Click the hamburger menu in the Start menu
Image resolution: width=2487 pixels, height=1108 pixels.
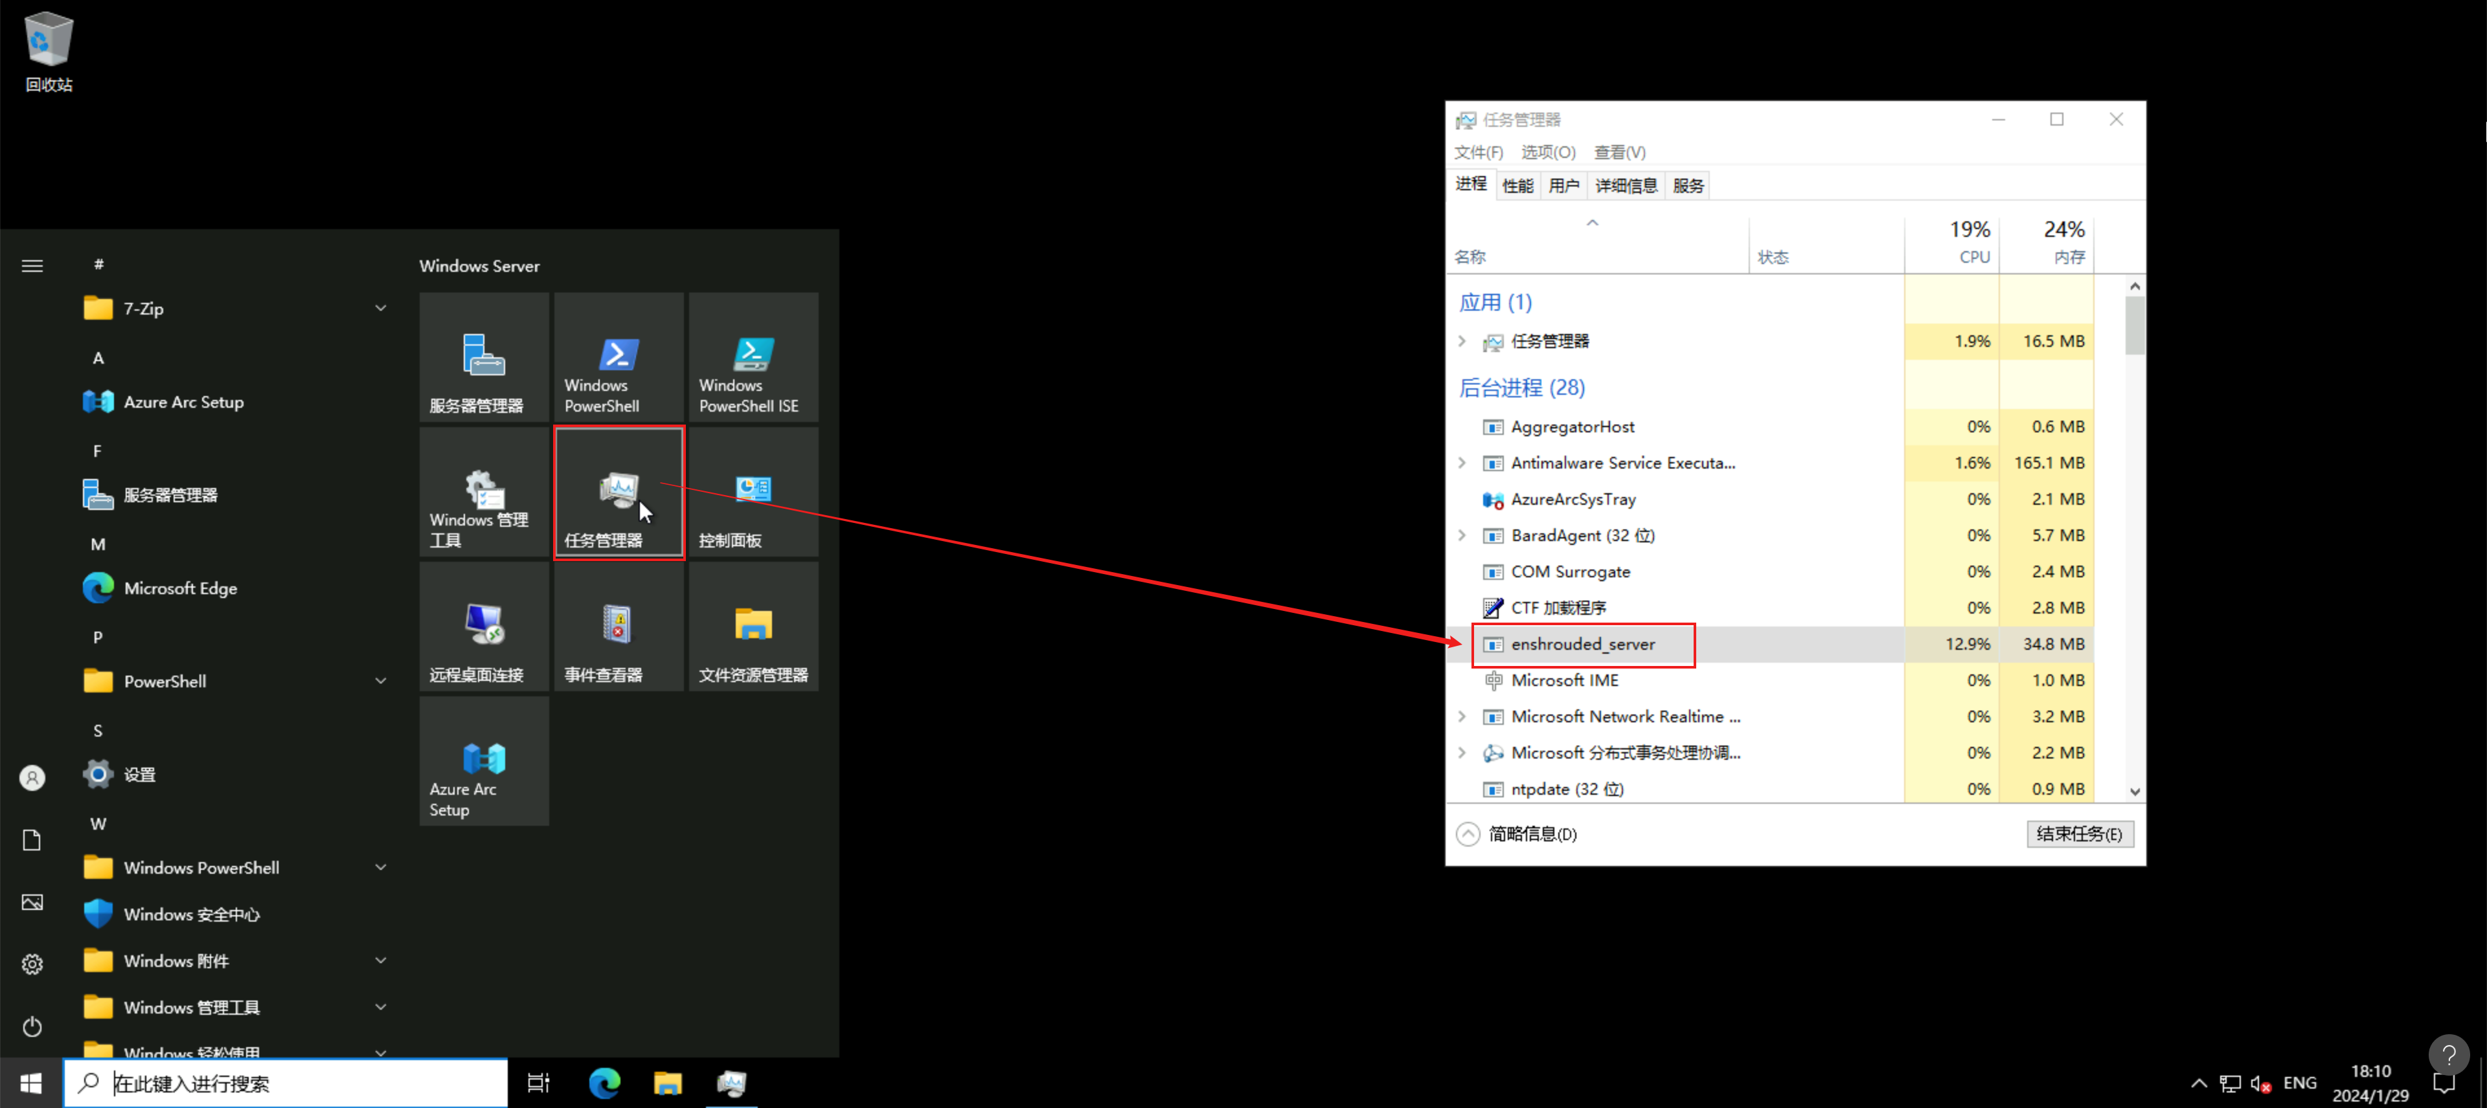click(x=32, y=265)
